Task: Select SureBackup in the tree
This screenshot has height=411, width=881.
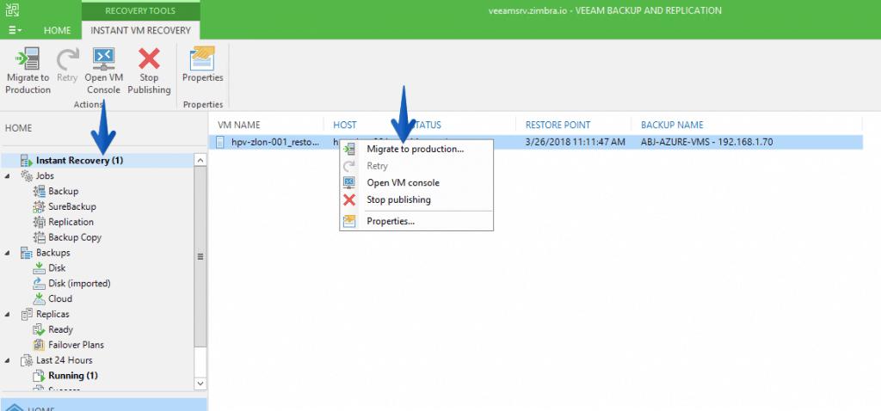Action: [x=72, y=206]
